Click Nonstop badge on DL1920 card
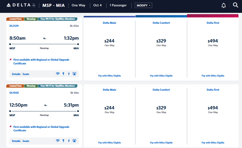This screenshot has width=242, height=148. click(31, 86)
